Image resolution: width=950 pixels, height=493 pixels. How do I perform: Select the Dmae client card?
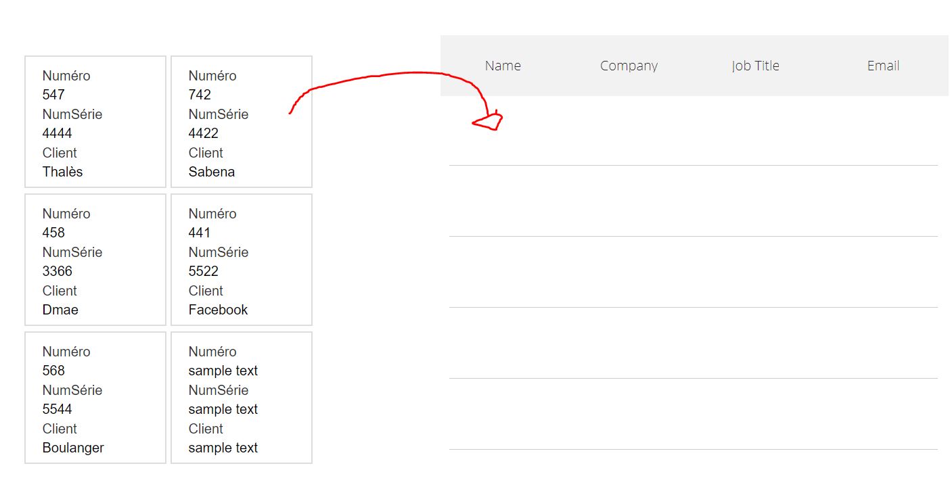(95, 260)
